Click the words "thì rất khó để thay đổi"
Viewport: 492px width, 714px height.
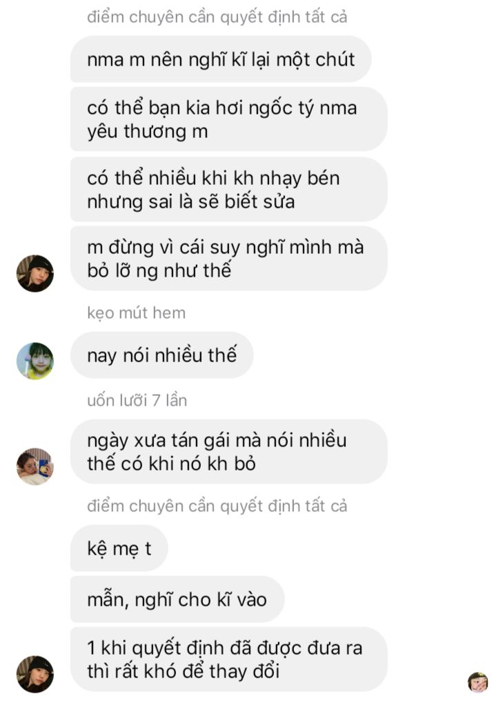pyautogui.click(x=183, y=672)
